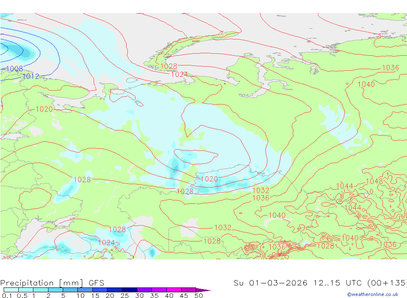Click the legend value "50"
Viewport: 407px width, 298px height.
point(199,296)
